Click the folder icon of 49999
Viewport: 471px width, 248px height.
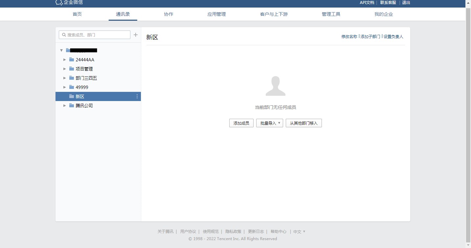tap(72, 87)
